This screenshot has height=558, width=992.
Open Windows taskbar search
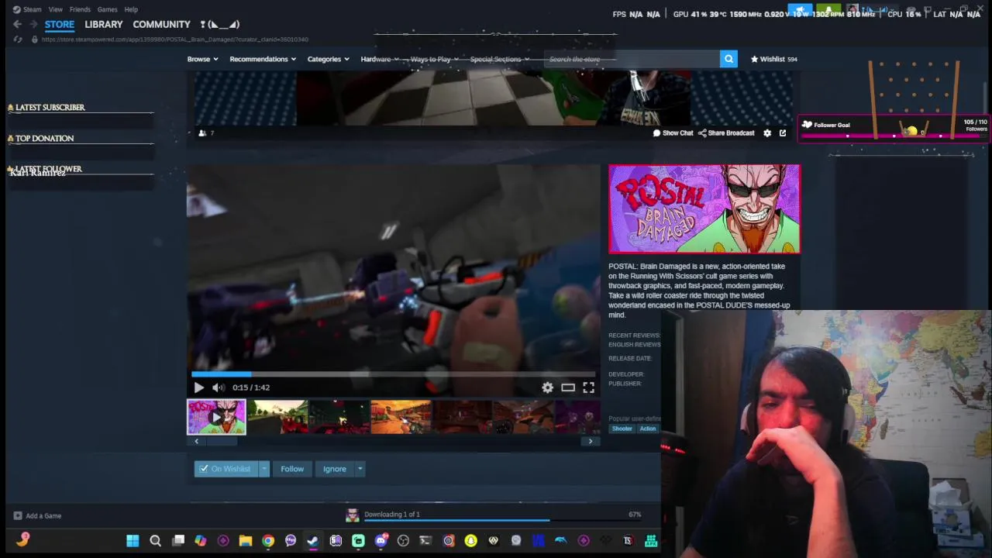point(155,541)
